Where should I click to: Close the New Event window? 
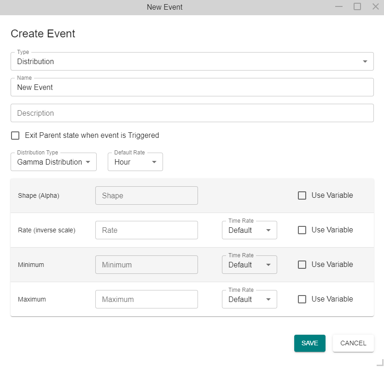click(x=375, y=6)
